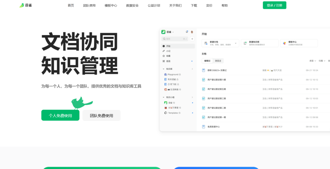Click the doc icon beside 兔窝数据中心

click(204, 127)
